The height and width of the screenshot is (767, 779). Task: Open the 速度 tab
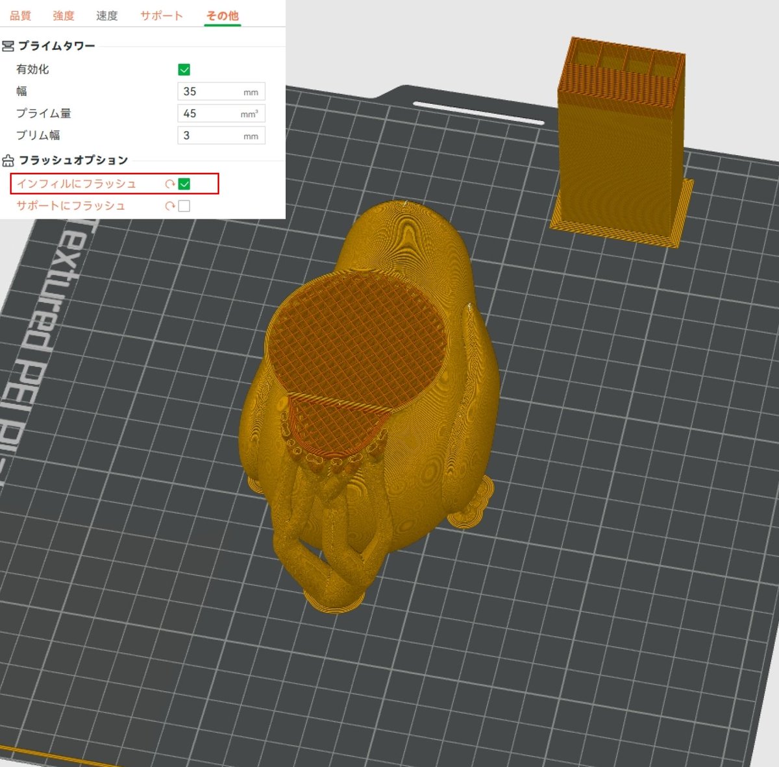coord(107,16)
